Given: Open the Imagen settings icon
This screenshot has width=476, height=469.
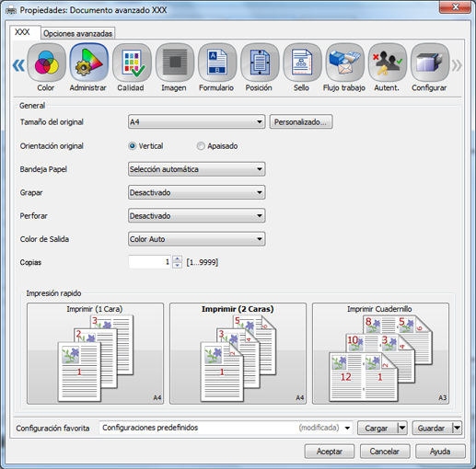Looking at the screenshot, I should [175, 63].
